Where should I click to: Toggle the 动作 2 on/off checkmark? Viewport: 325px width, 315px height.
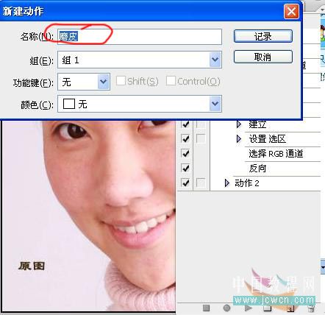click(x=185, y=183)
